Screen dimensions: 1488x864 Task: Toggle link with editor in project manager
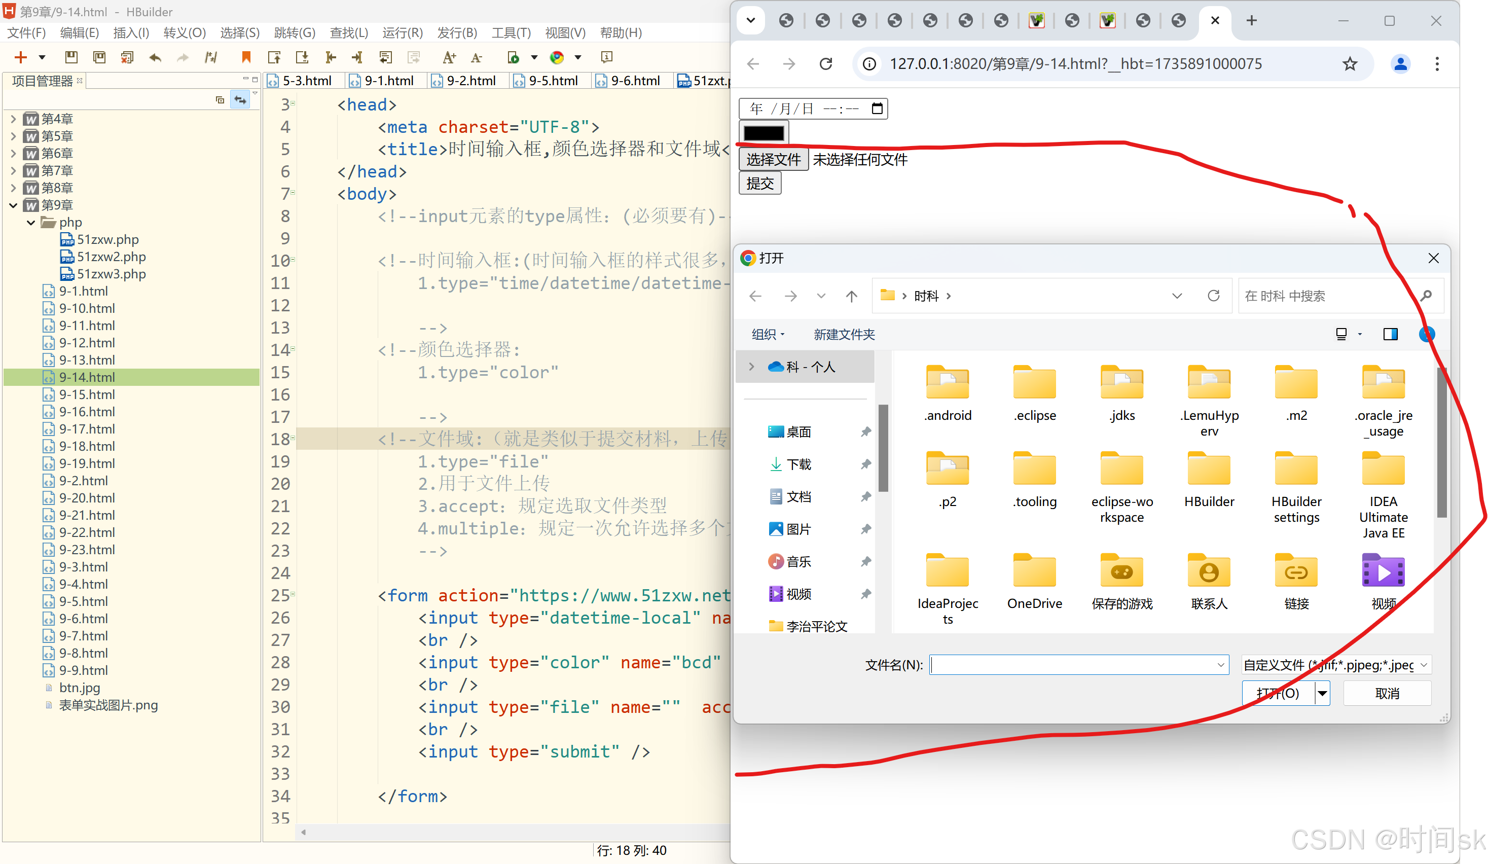point(240,100)
